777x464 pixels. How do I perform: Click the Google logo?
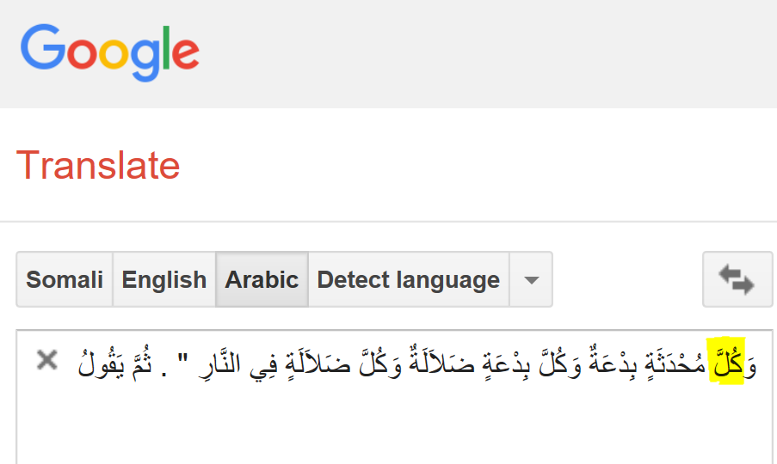(x=109, y=52)
